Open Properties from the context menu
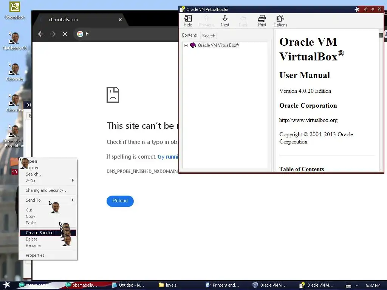 coord(48,255)
